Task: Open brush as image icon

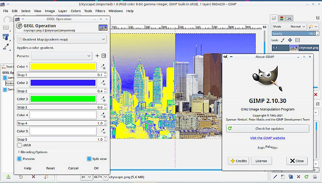Action: pos(314,177)
